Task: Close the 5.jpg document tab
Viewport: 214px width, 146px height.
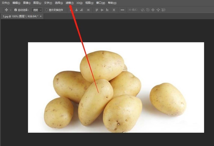Action: [41, 16]
